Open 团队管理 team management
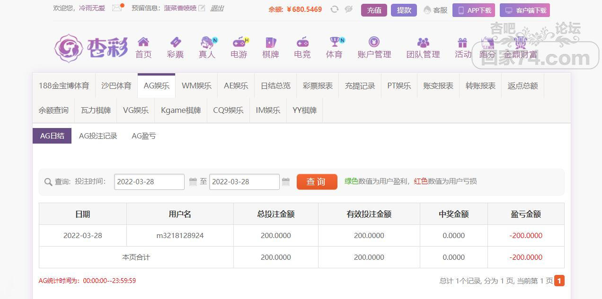This screenshot has height=299, width=602. coord(423,48)
